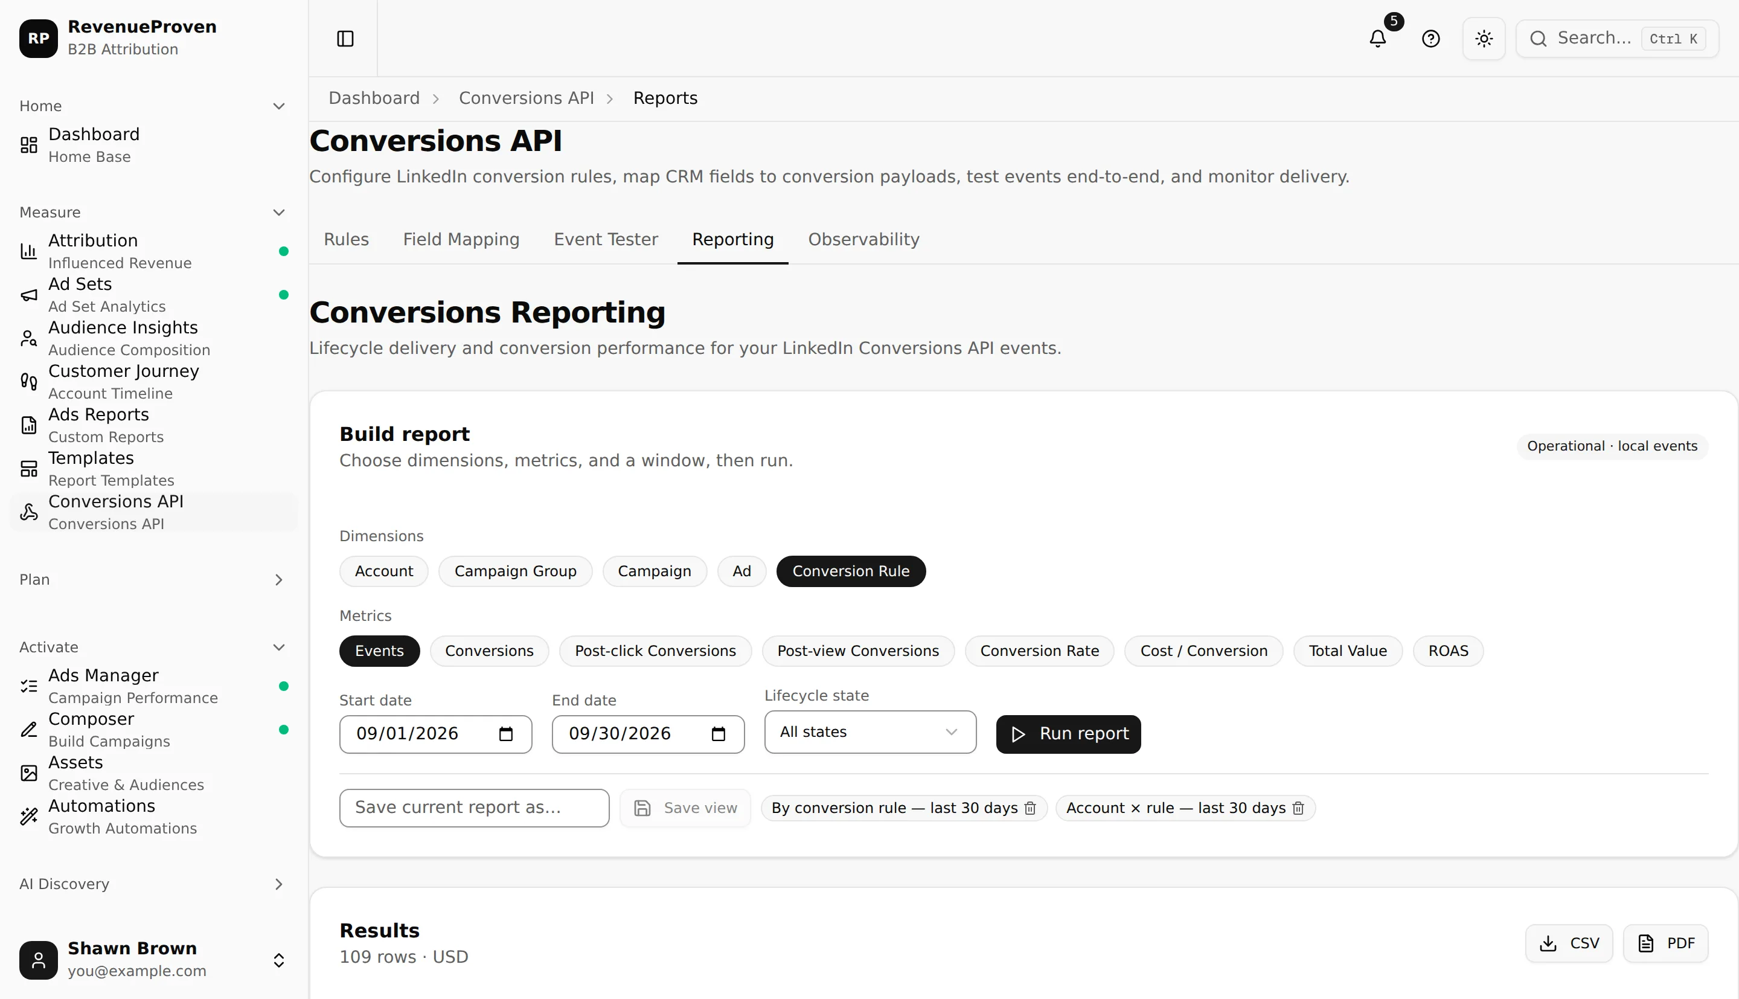
Task: Open the Lifecycle state All states dropdown
Action: click(x=870, y=732)
